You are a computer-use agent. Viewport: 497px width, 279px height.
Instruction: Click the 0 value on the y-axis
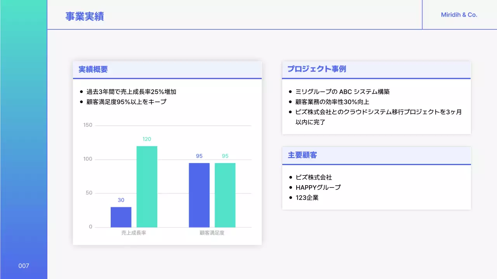[x=90, y=226]
